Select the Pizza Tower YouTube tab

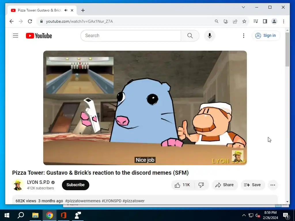coord(42,10)
